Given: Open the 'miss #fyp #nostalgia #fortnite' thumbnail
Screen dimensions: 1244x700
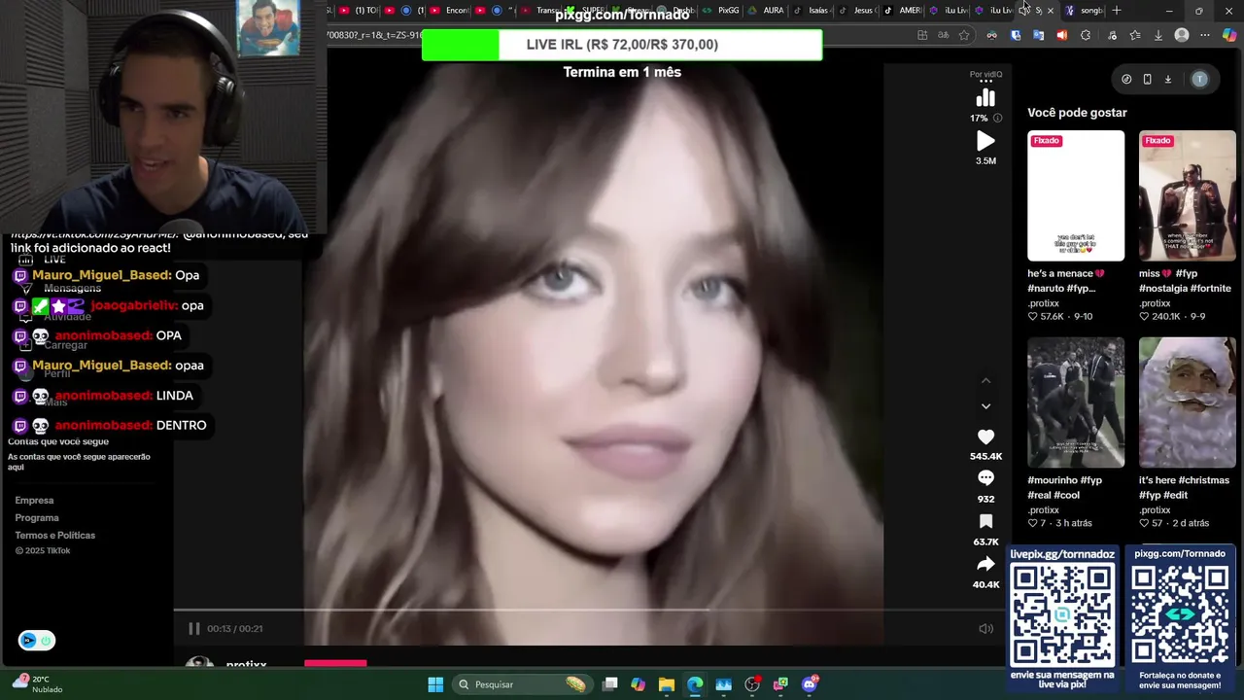Looking at the screenshot, I should point(1188,195).
